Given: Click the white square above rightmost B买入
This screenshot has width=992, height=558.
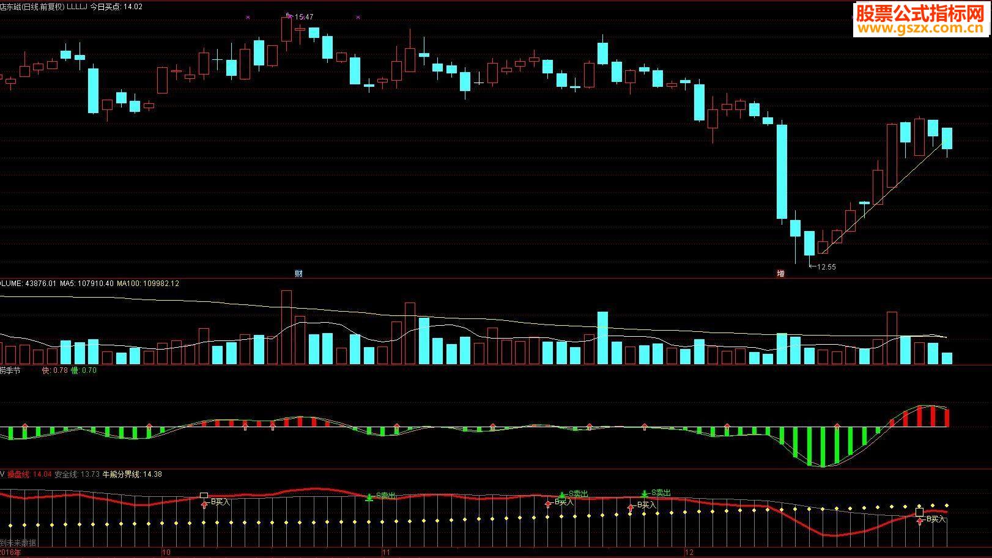Looking at the screenshot, I should click(x=919, y=512).
